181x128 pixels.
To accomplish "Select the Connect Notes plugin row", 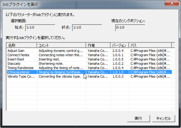I will tap(89, 55).
